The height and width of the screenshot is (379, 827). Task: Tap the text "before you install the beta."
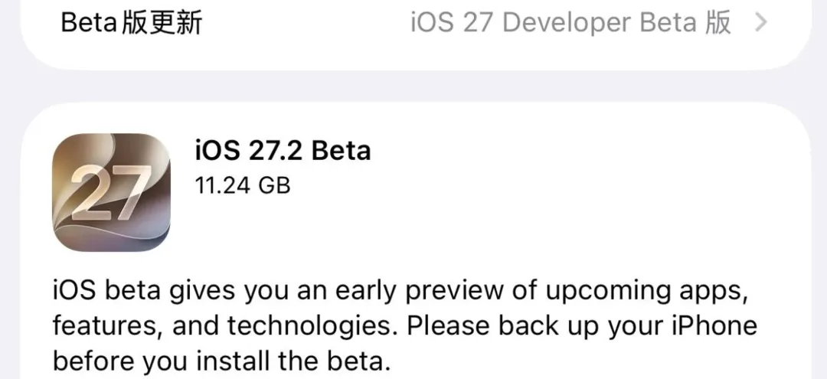click(x=221, y=361)
